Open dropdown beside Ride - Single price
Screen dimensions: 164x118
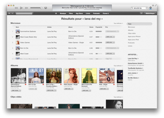coord(108,89)
